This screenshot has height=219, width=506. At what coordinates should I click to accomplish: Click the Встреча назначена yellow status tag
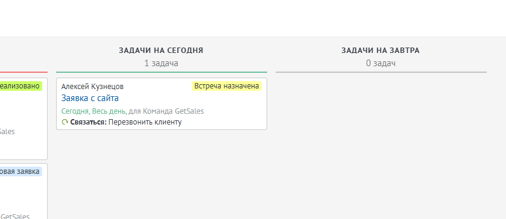[x=227, y=86]
